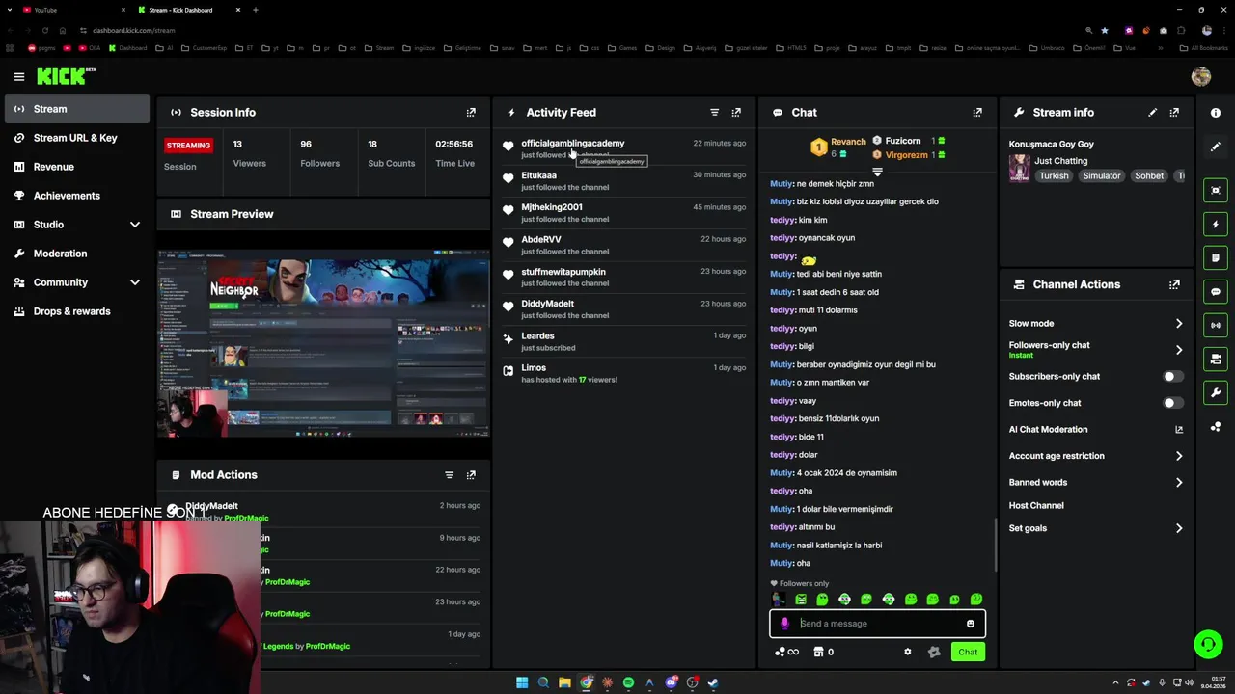This screenshot has width=1235, height=694.
Task: Select Stream in the sidebar
Action: click(x=77, y=109)
